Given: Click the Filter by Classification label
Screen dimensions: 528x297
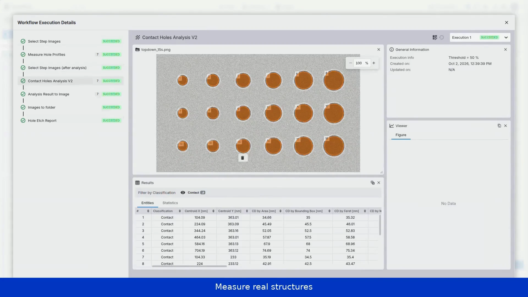Looking at the screenshot, I should (x=156, y=193).
